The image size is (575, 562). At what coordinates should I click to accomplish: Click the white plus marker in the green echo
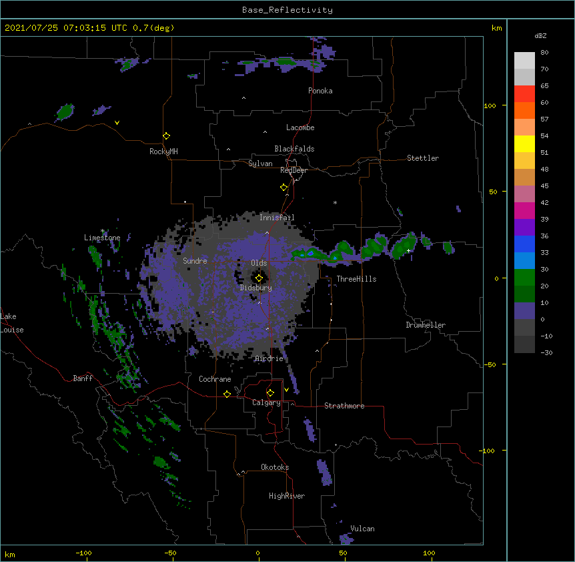pos(408,250)
